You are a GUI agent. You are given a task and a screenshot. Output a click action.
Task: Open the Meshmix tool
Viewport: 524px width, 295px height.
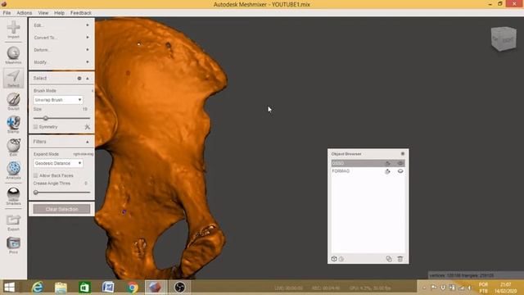click(13, 55)
